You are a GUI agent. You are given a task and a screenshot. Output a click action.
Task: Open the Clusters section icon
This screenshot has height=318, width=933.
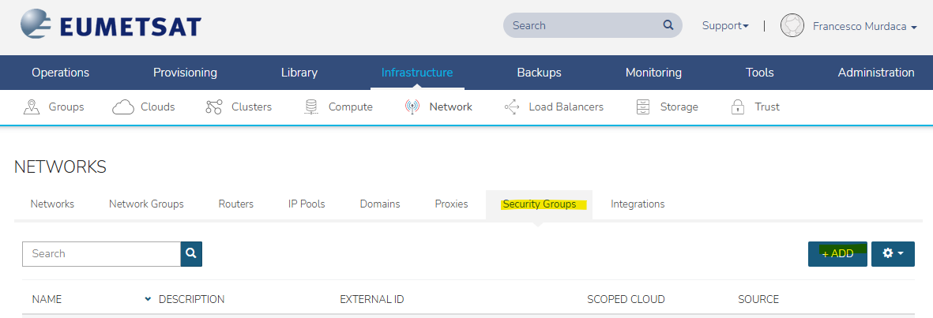213,107
